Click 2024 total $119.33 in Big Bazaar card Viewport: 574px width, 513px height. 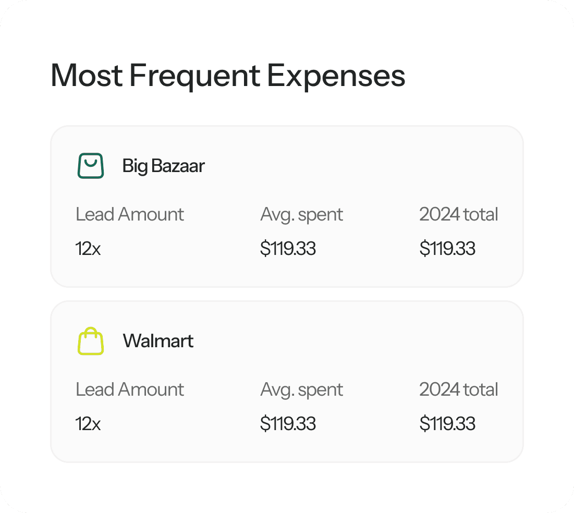point(447,249)
